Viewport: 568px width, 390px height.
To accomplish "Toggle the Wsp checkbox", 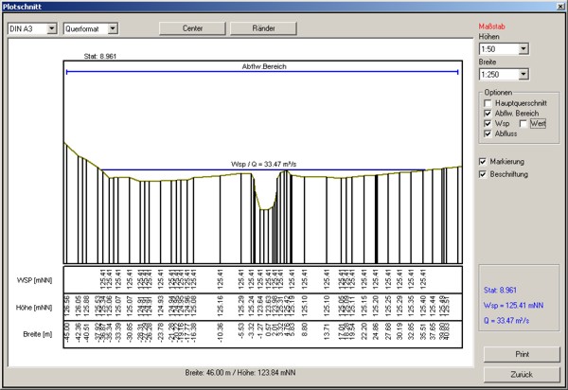I will (486, 124).
